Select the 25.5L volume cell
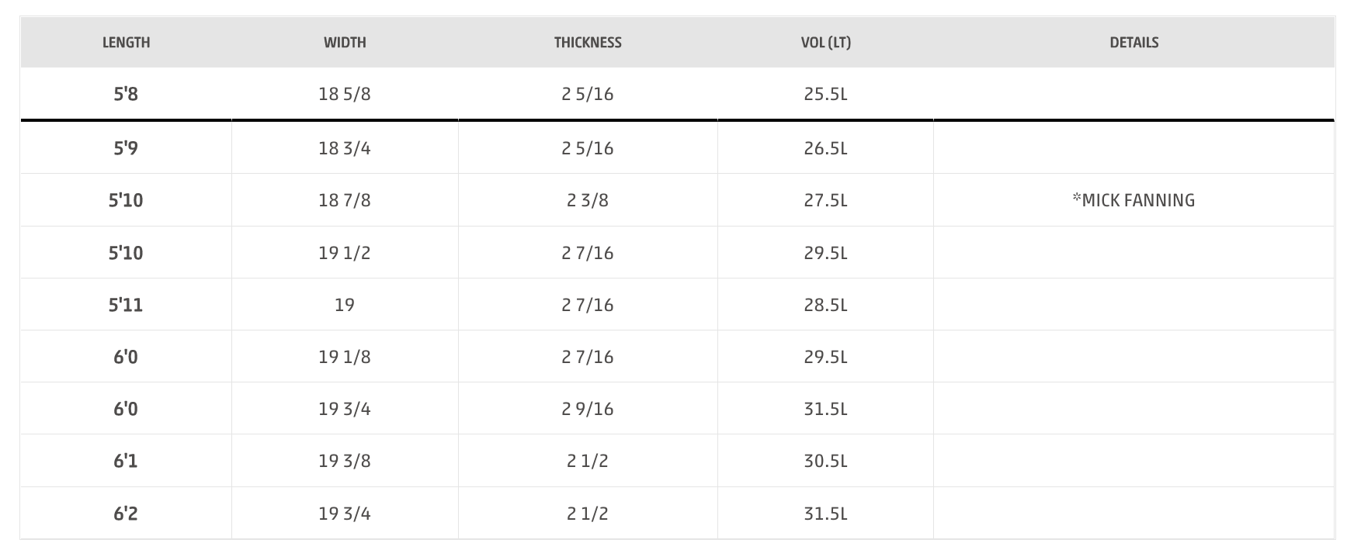 tap(825, 94)
